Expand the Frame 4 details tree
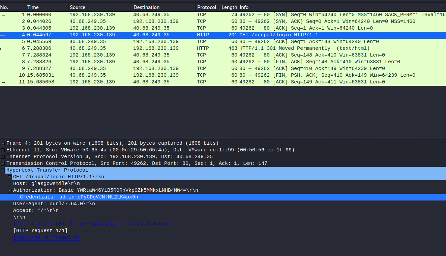Screen dimensions: 446x256 pyautogui.click(x=3, y=143)
